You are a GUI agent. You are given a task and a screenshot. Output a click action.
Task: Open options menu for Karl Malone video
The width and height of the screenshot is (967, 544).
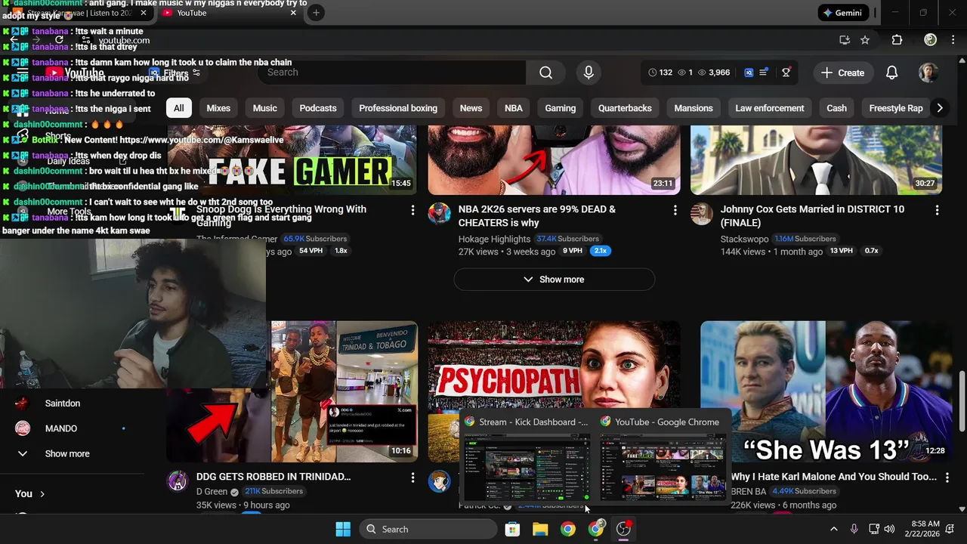947,478
